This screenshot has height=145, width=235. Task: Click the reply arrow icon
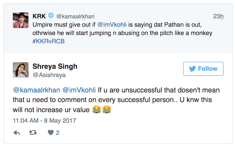[x=16, y=133]
